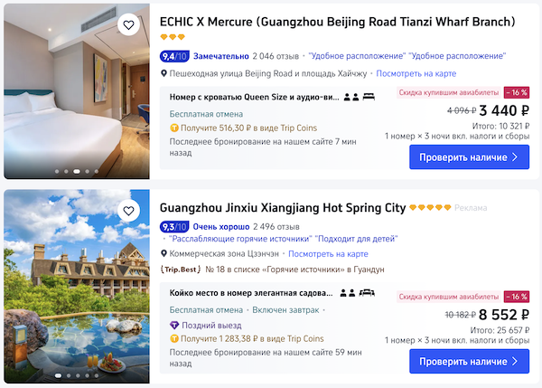Click the map pin icon near Beijing Road

tap(164, 73)
